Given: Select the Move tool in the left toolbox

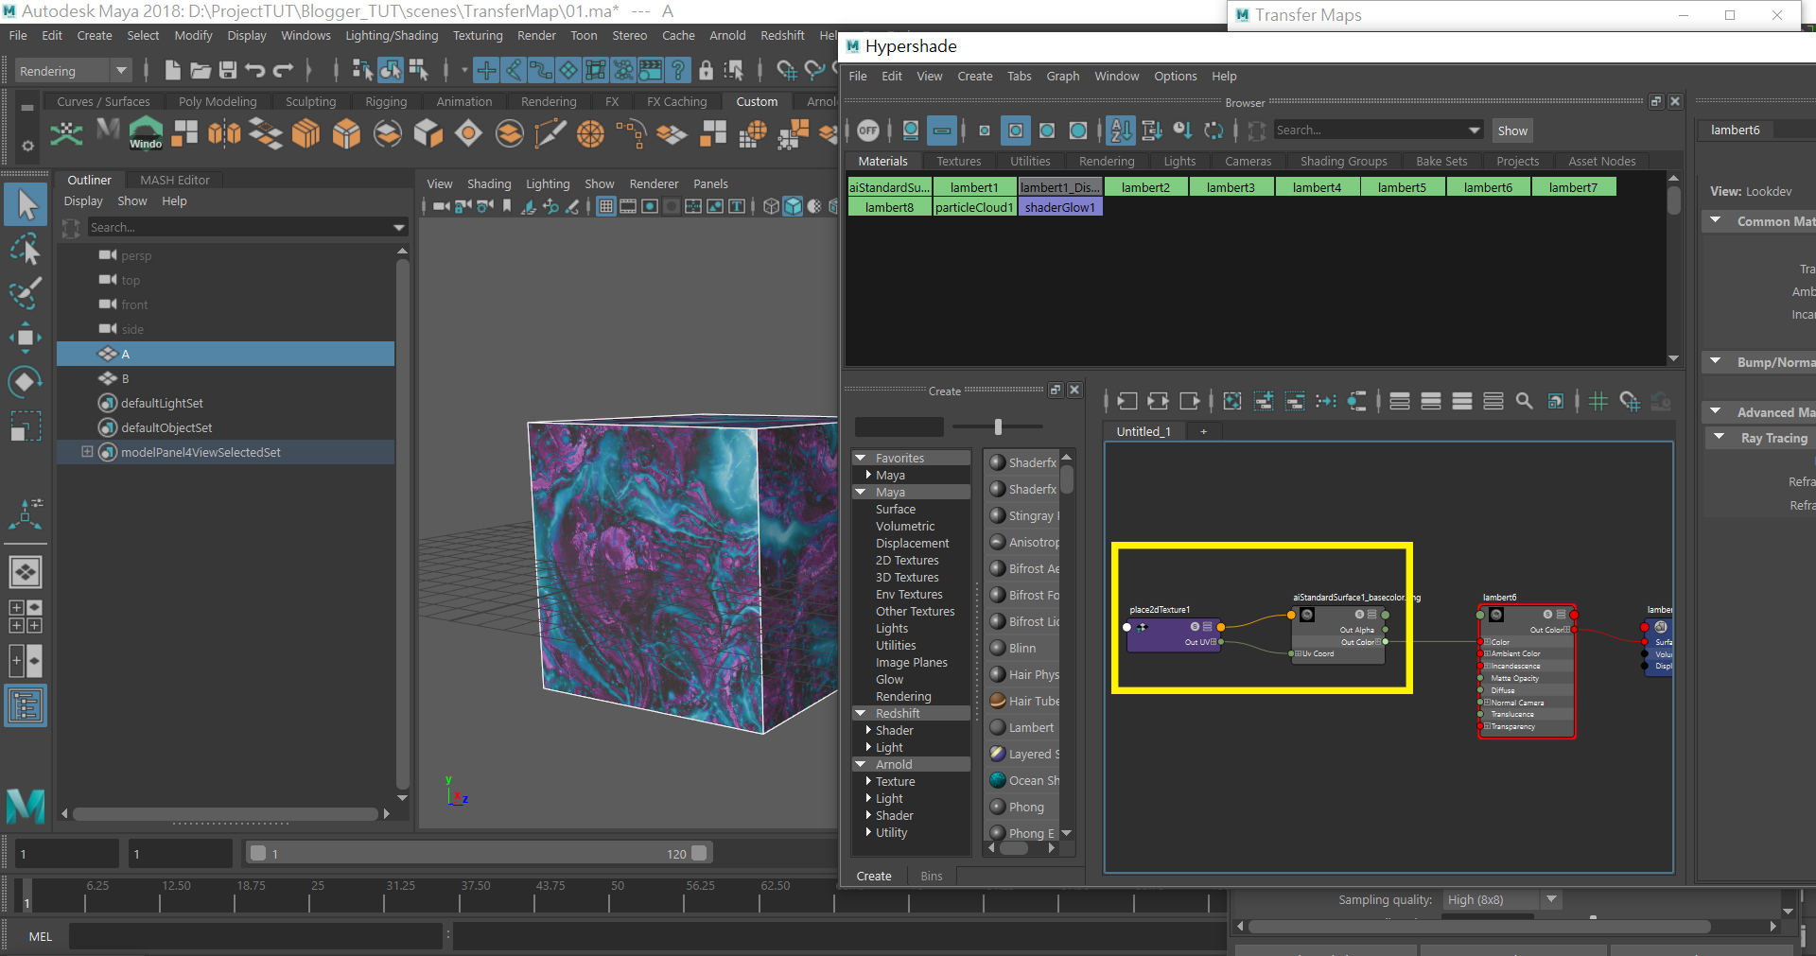Looking at the screenshot, I should (x=26, y=338).
